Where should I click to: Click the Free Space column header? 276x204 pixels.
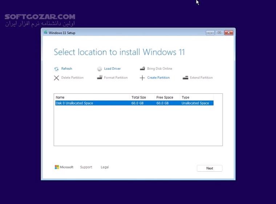(x=167, y=97)
